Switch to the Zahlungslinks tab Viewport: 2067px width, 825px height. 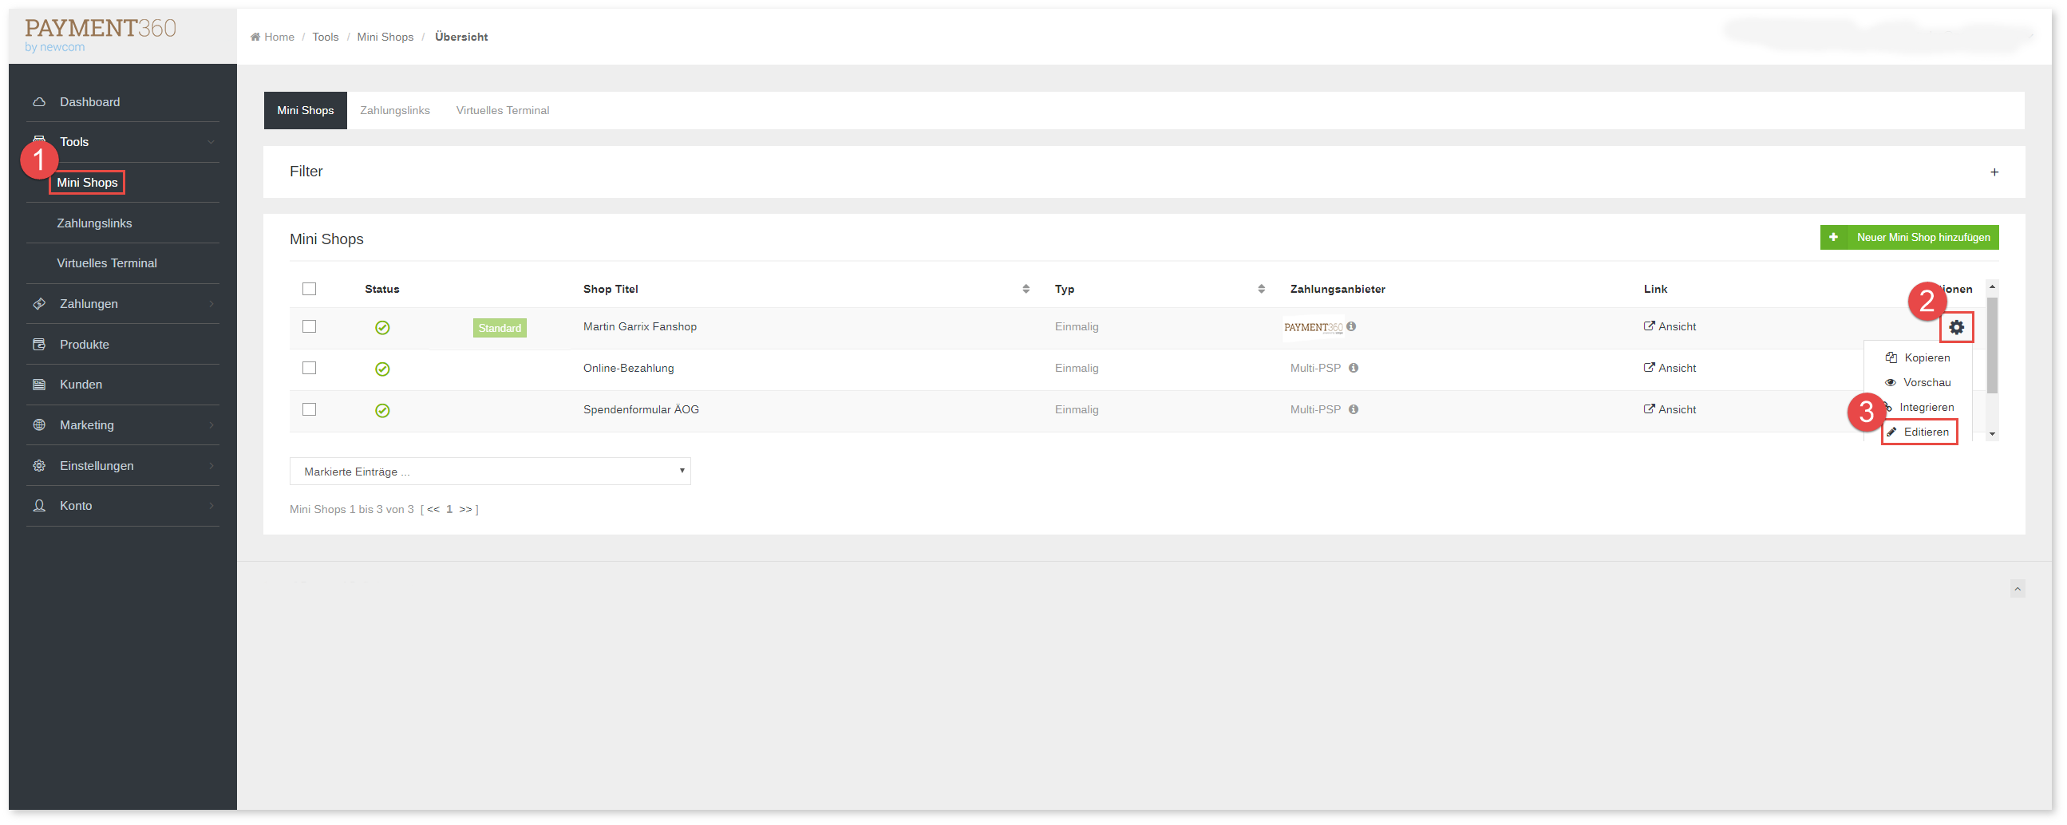click(x=395, y=111)
